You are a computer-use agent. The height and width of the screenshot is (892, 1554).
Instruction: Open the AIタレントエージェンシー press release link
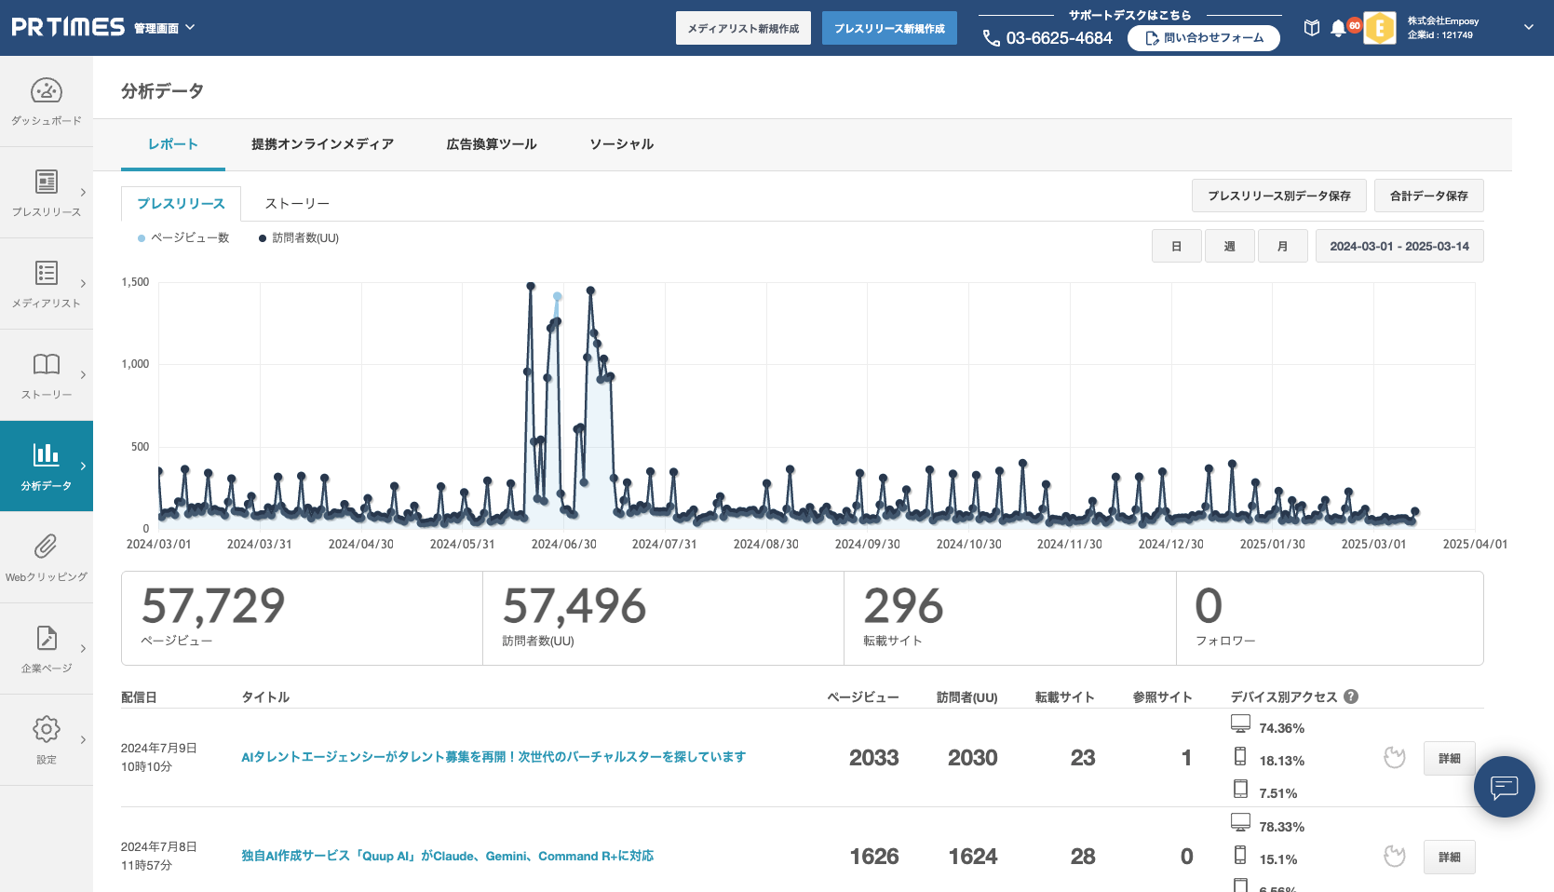pyautogui.click(x=493, y=757)
